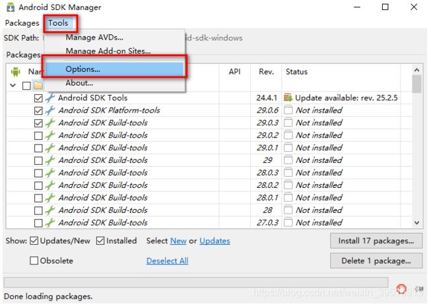Click the 27.0.3 revision cell
The image size is (429, 304).
(267, 223)
